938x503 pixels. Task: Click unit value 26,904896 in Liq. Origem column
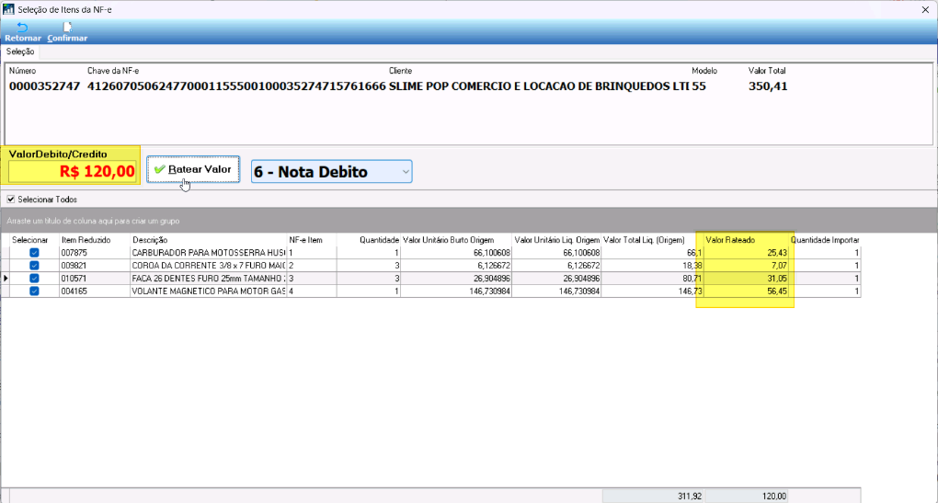click(556, 278)
